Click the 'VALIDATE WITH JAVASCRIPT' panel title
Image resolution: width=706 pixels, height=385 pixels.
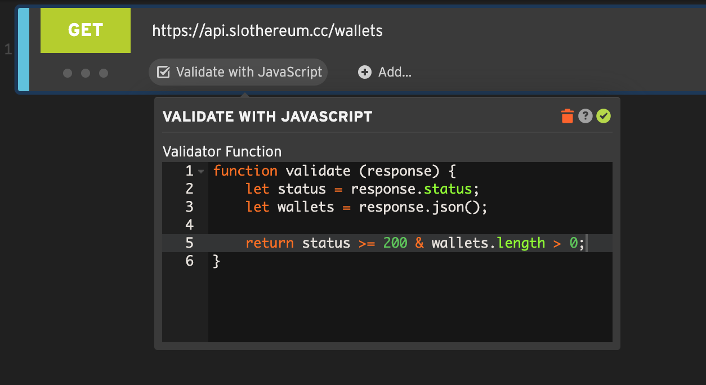(267, 117)
